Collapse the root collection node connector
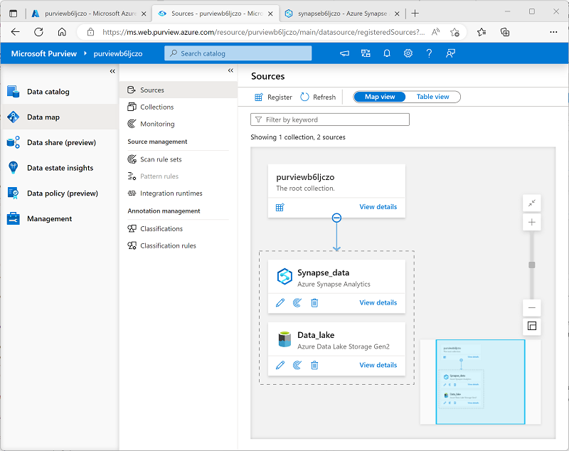 pos(336,218)
